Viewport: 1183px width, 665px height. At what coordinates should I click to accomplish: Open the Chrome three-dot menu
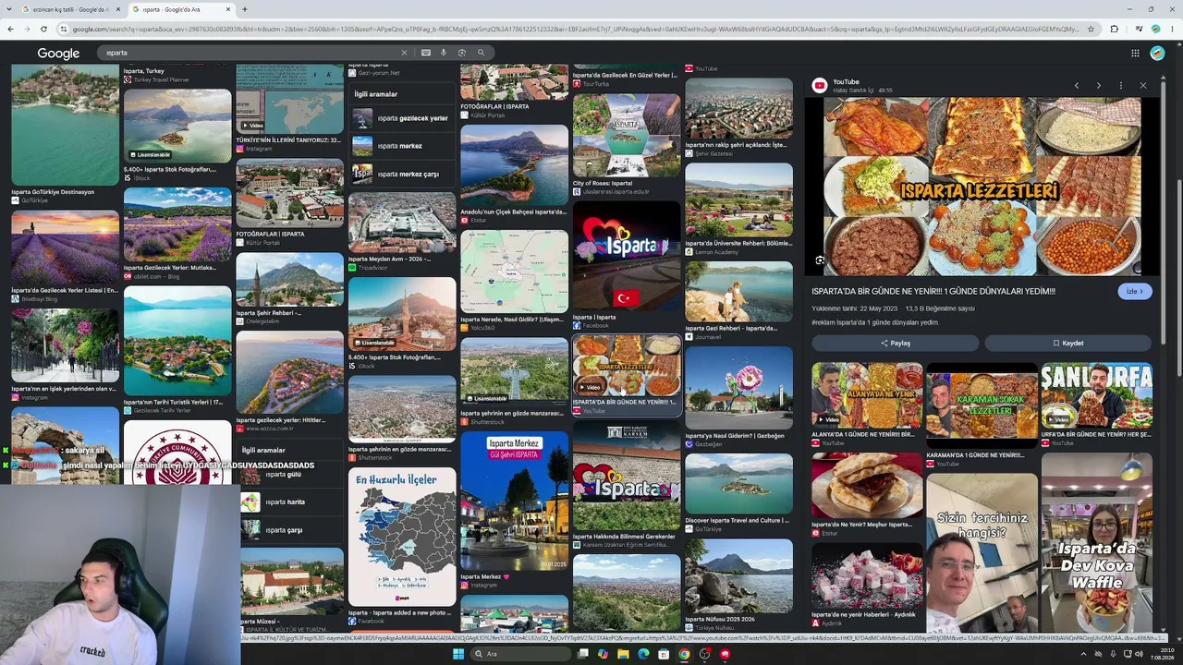(x=1173, y=29)
